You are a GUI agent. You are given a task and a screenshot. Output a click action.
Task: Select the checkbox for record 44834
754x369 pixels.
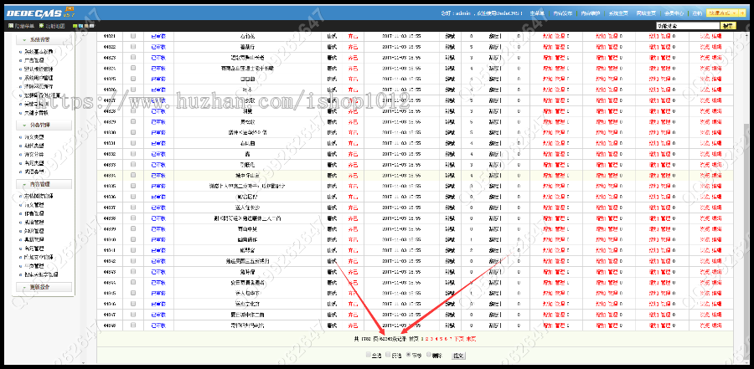[132, 176]
